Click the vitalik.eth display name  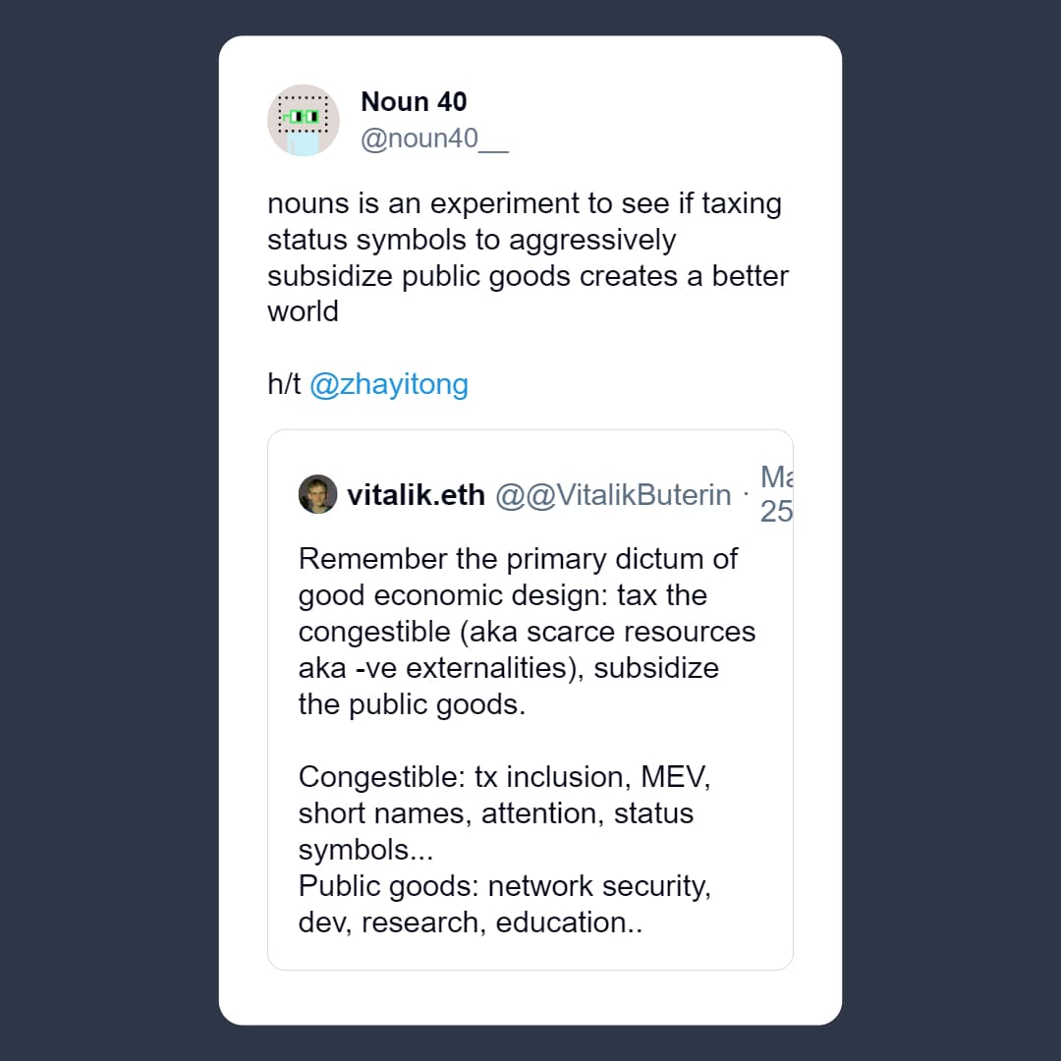coord(416,494)
